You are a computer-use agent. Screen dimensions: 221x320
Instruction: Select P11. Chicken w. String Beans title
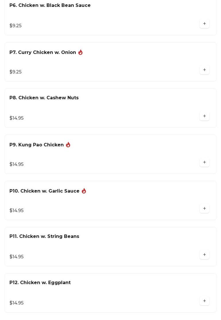tap(44, 236)
